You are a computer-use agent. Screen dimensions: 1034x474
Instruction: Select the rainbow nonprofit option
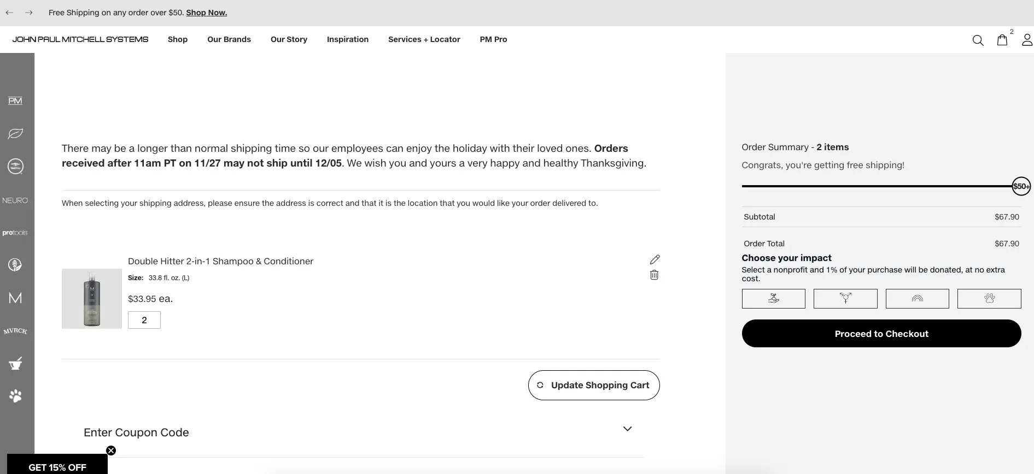[x=917, y=299]
